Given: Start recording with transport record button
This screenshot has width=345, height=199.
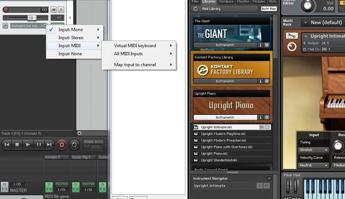Looking at the screenshot, I should tap(62, 145).
